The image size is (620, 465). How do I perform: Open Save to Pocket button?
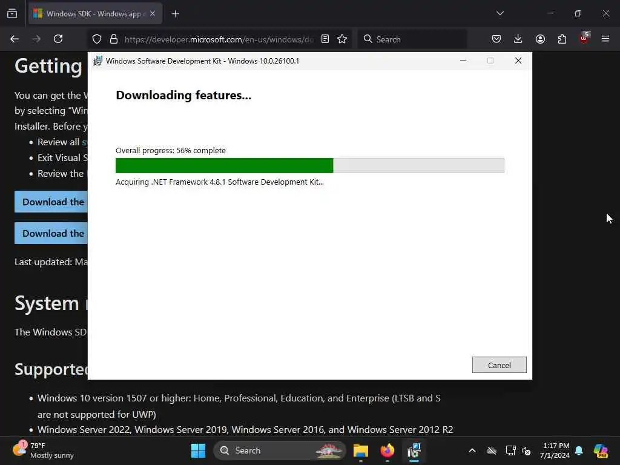496,39
